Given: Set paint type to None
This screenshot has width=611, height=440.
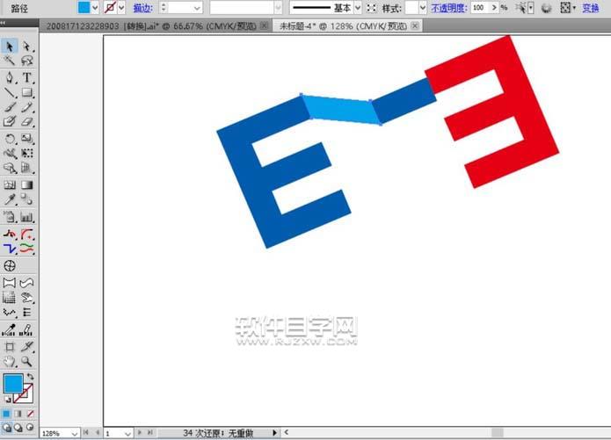Looking at the screenshot, I should (x=30, y=414).
